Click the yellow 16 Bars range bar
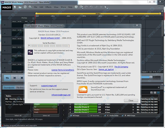Screen dimensions: 165x128 click(98, 13)
